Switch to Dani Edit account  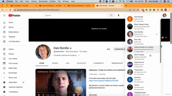pos(143,42)
